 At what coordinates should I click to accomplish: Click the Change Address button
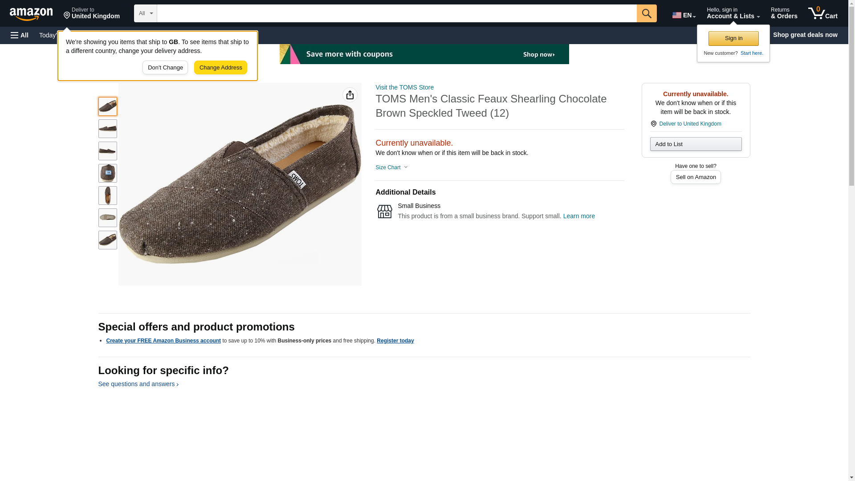[x=220, y=68]
